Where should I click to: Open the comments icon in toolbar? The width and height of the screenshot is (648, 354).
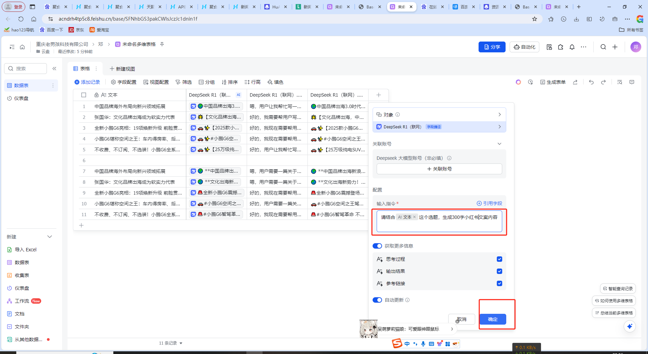632,82
